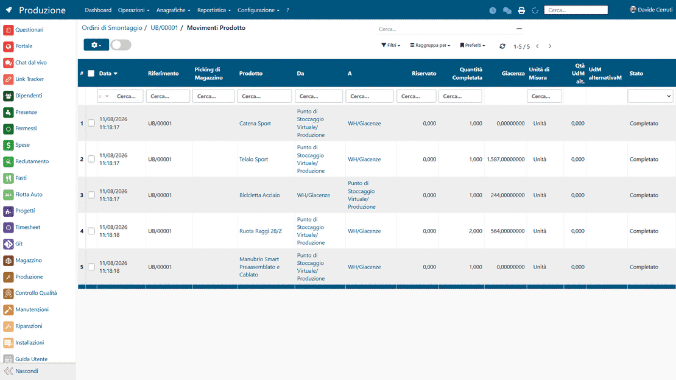This screenshot has height=380, width=676.
Task: Tick checkbox for Bicicletta Acciaio row
Action: (x=91, y=195)
